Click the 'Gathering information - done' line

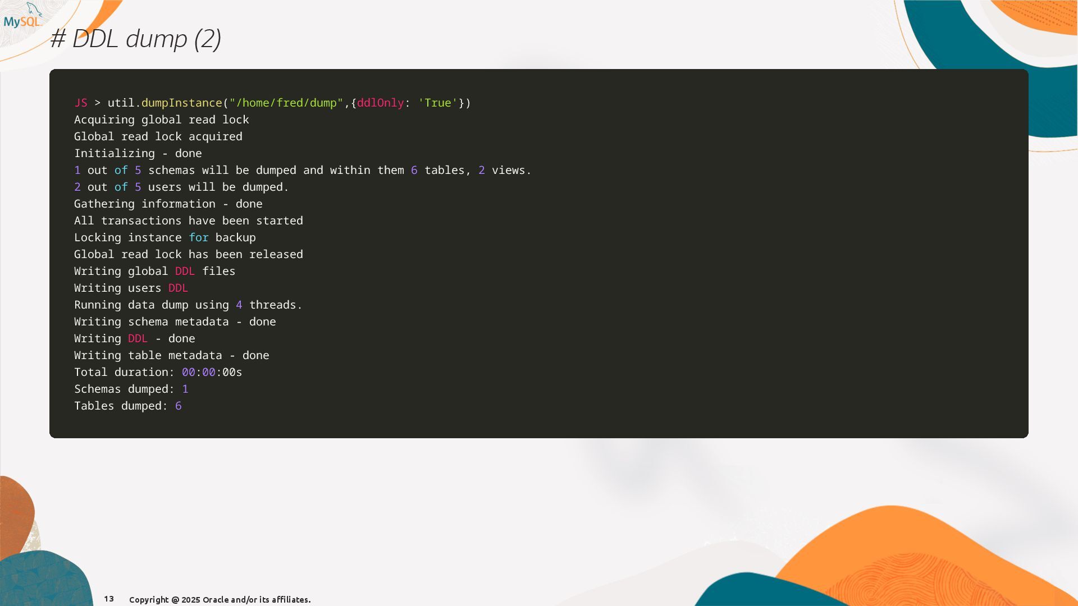click(x=168, y=204)
